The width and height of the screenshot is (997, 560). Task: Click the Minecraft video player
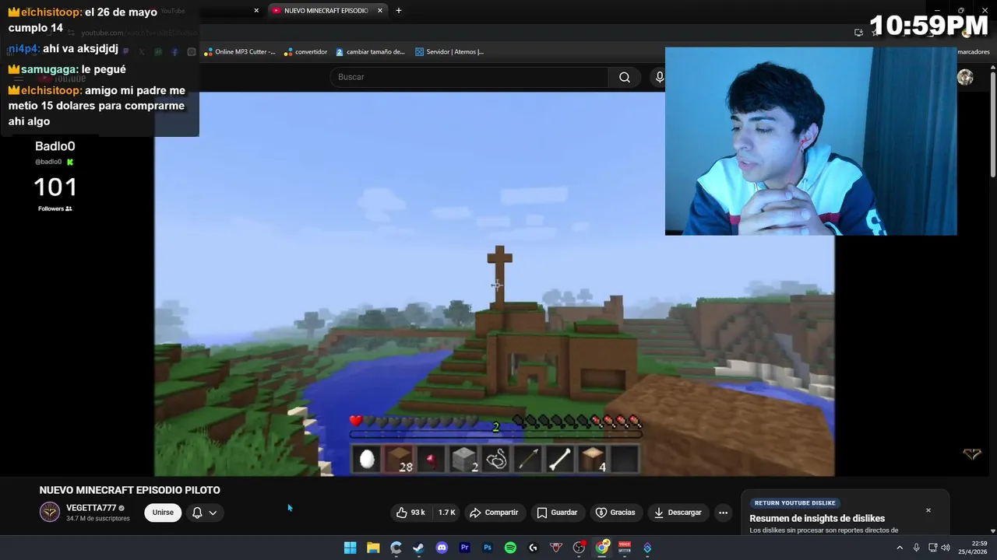tap(494, 284)
